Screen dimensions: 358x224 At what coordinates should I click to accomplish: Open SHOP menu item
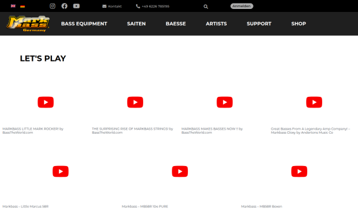point(299,24)
